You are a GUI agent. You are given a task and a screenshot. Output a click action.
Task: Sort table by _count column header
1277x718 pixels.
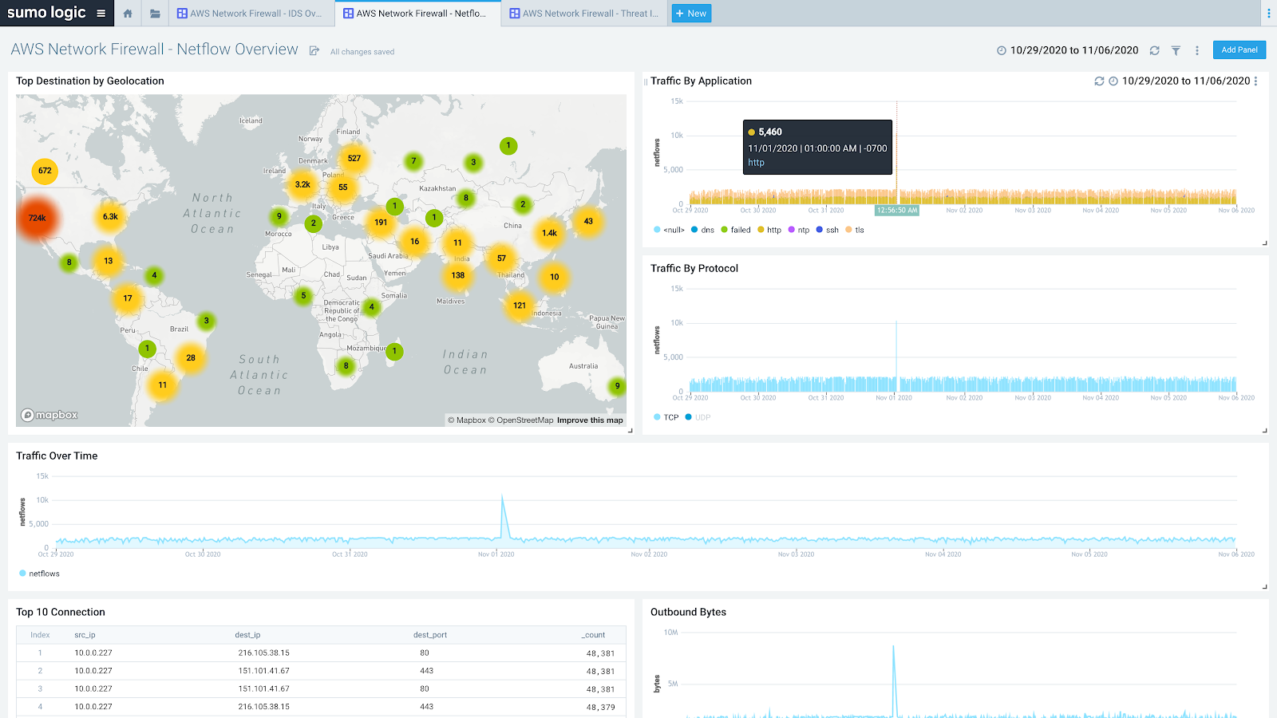pos(593,635)
